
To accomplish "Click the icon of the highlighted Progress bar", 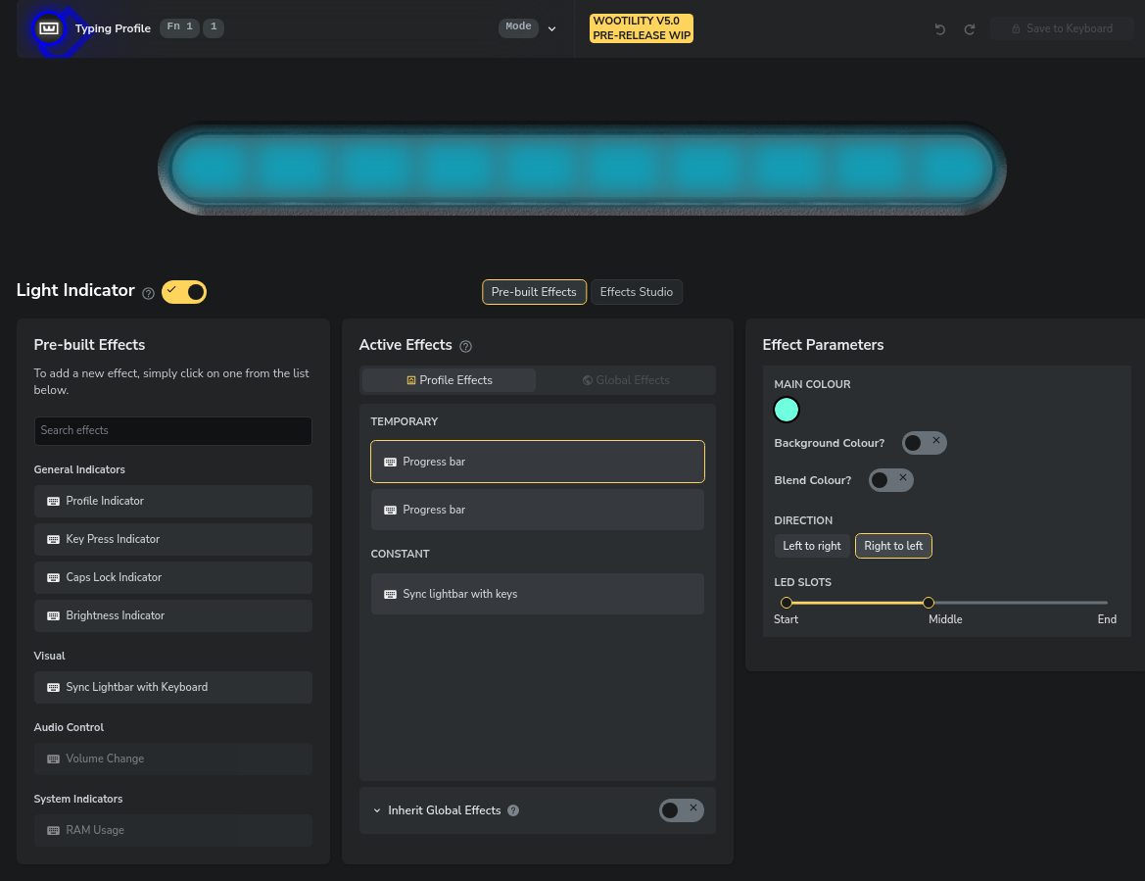I will [x=390, y=462].
